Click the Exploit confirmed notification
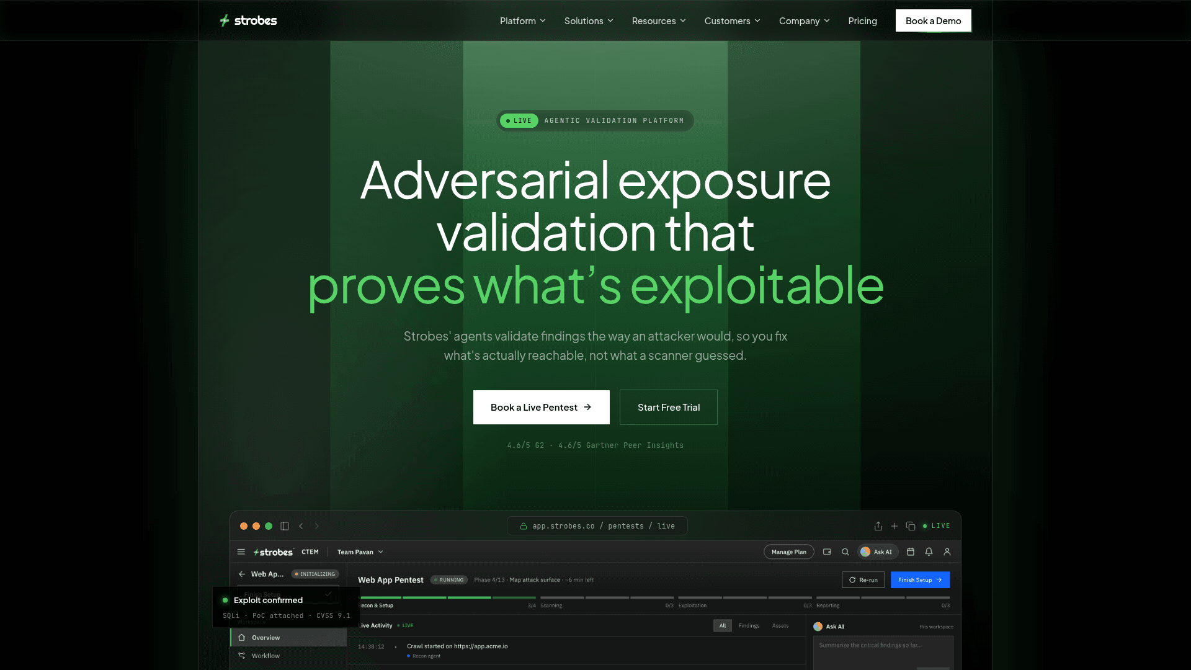 [x=287, y=607]
